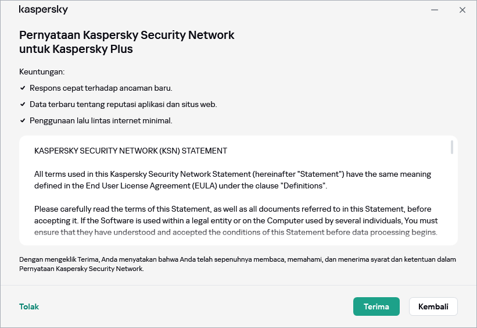The image size is (477, 328).
Task: Select the 'Data terbaru tentang reputasi aplikasi' text
Action: [123, 104]
